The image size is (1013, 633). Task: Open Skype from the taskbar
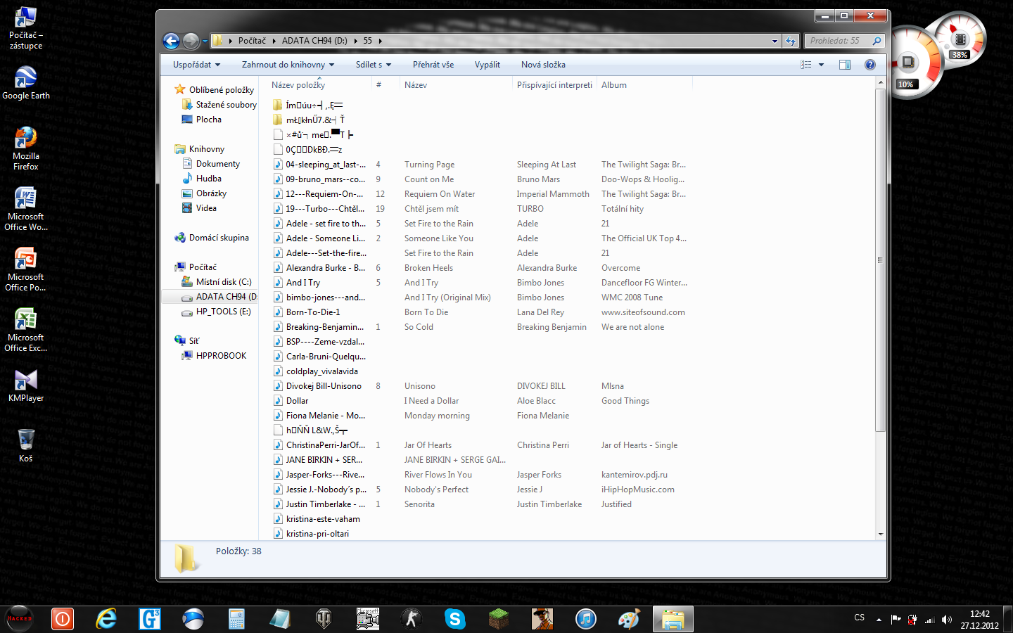point(455,619)
